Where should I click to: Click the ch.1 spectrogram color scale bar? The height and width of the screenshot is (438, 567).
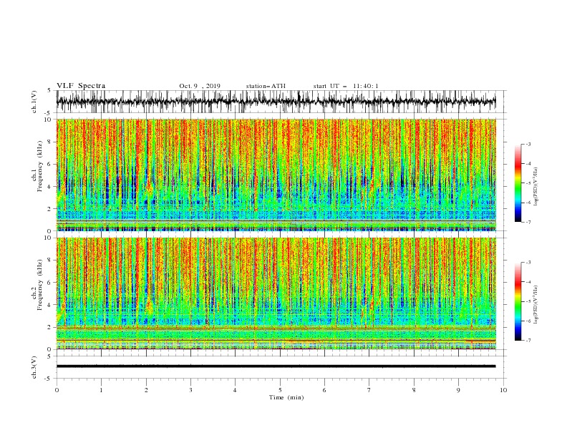(x=518, y=183)
